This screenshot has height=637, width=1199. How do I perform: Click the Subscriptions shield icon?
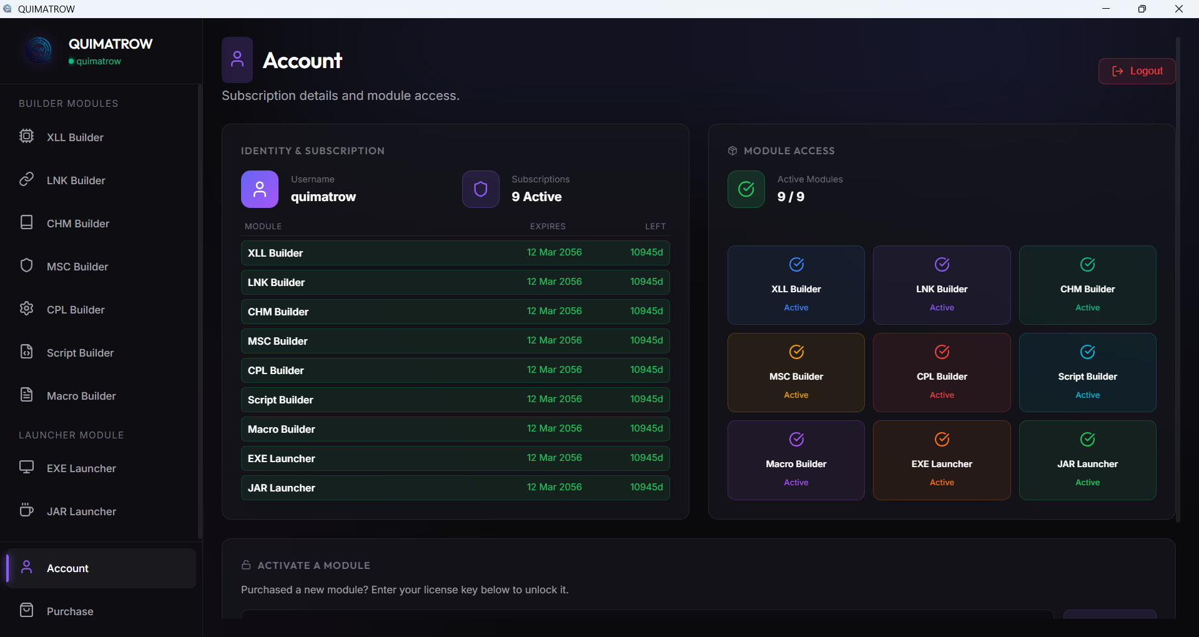point(480,189)
